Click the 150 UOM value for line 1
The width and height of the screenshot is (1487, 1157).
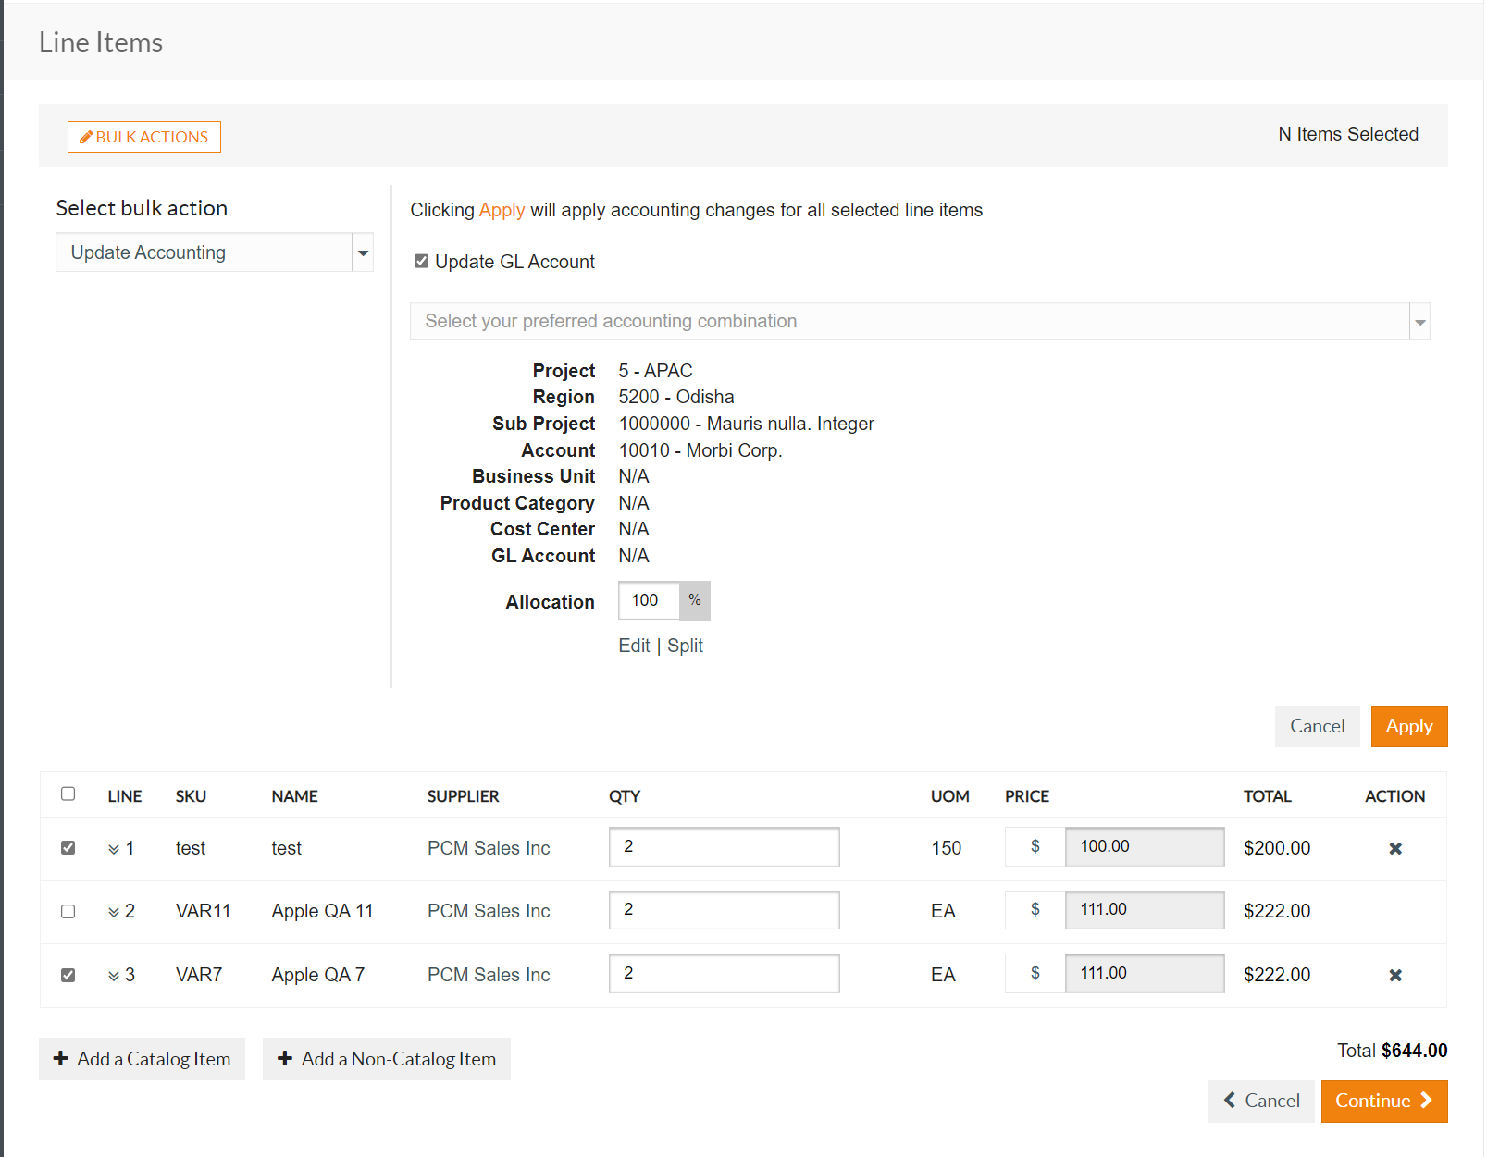tap(946, 848)
